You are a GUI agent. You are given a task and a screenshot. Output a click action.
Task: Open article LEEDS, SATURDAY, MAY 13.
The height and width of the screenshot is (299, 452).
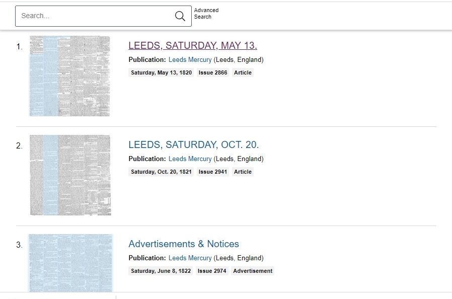click(192, 45)
